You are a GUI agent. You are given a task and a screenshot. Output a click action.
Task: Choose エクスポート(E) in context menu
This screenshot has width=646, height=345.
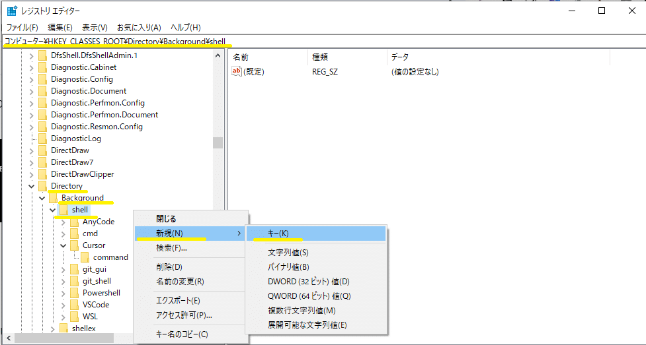pos(191,301)
